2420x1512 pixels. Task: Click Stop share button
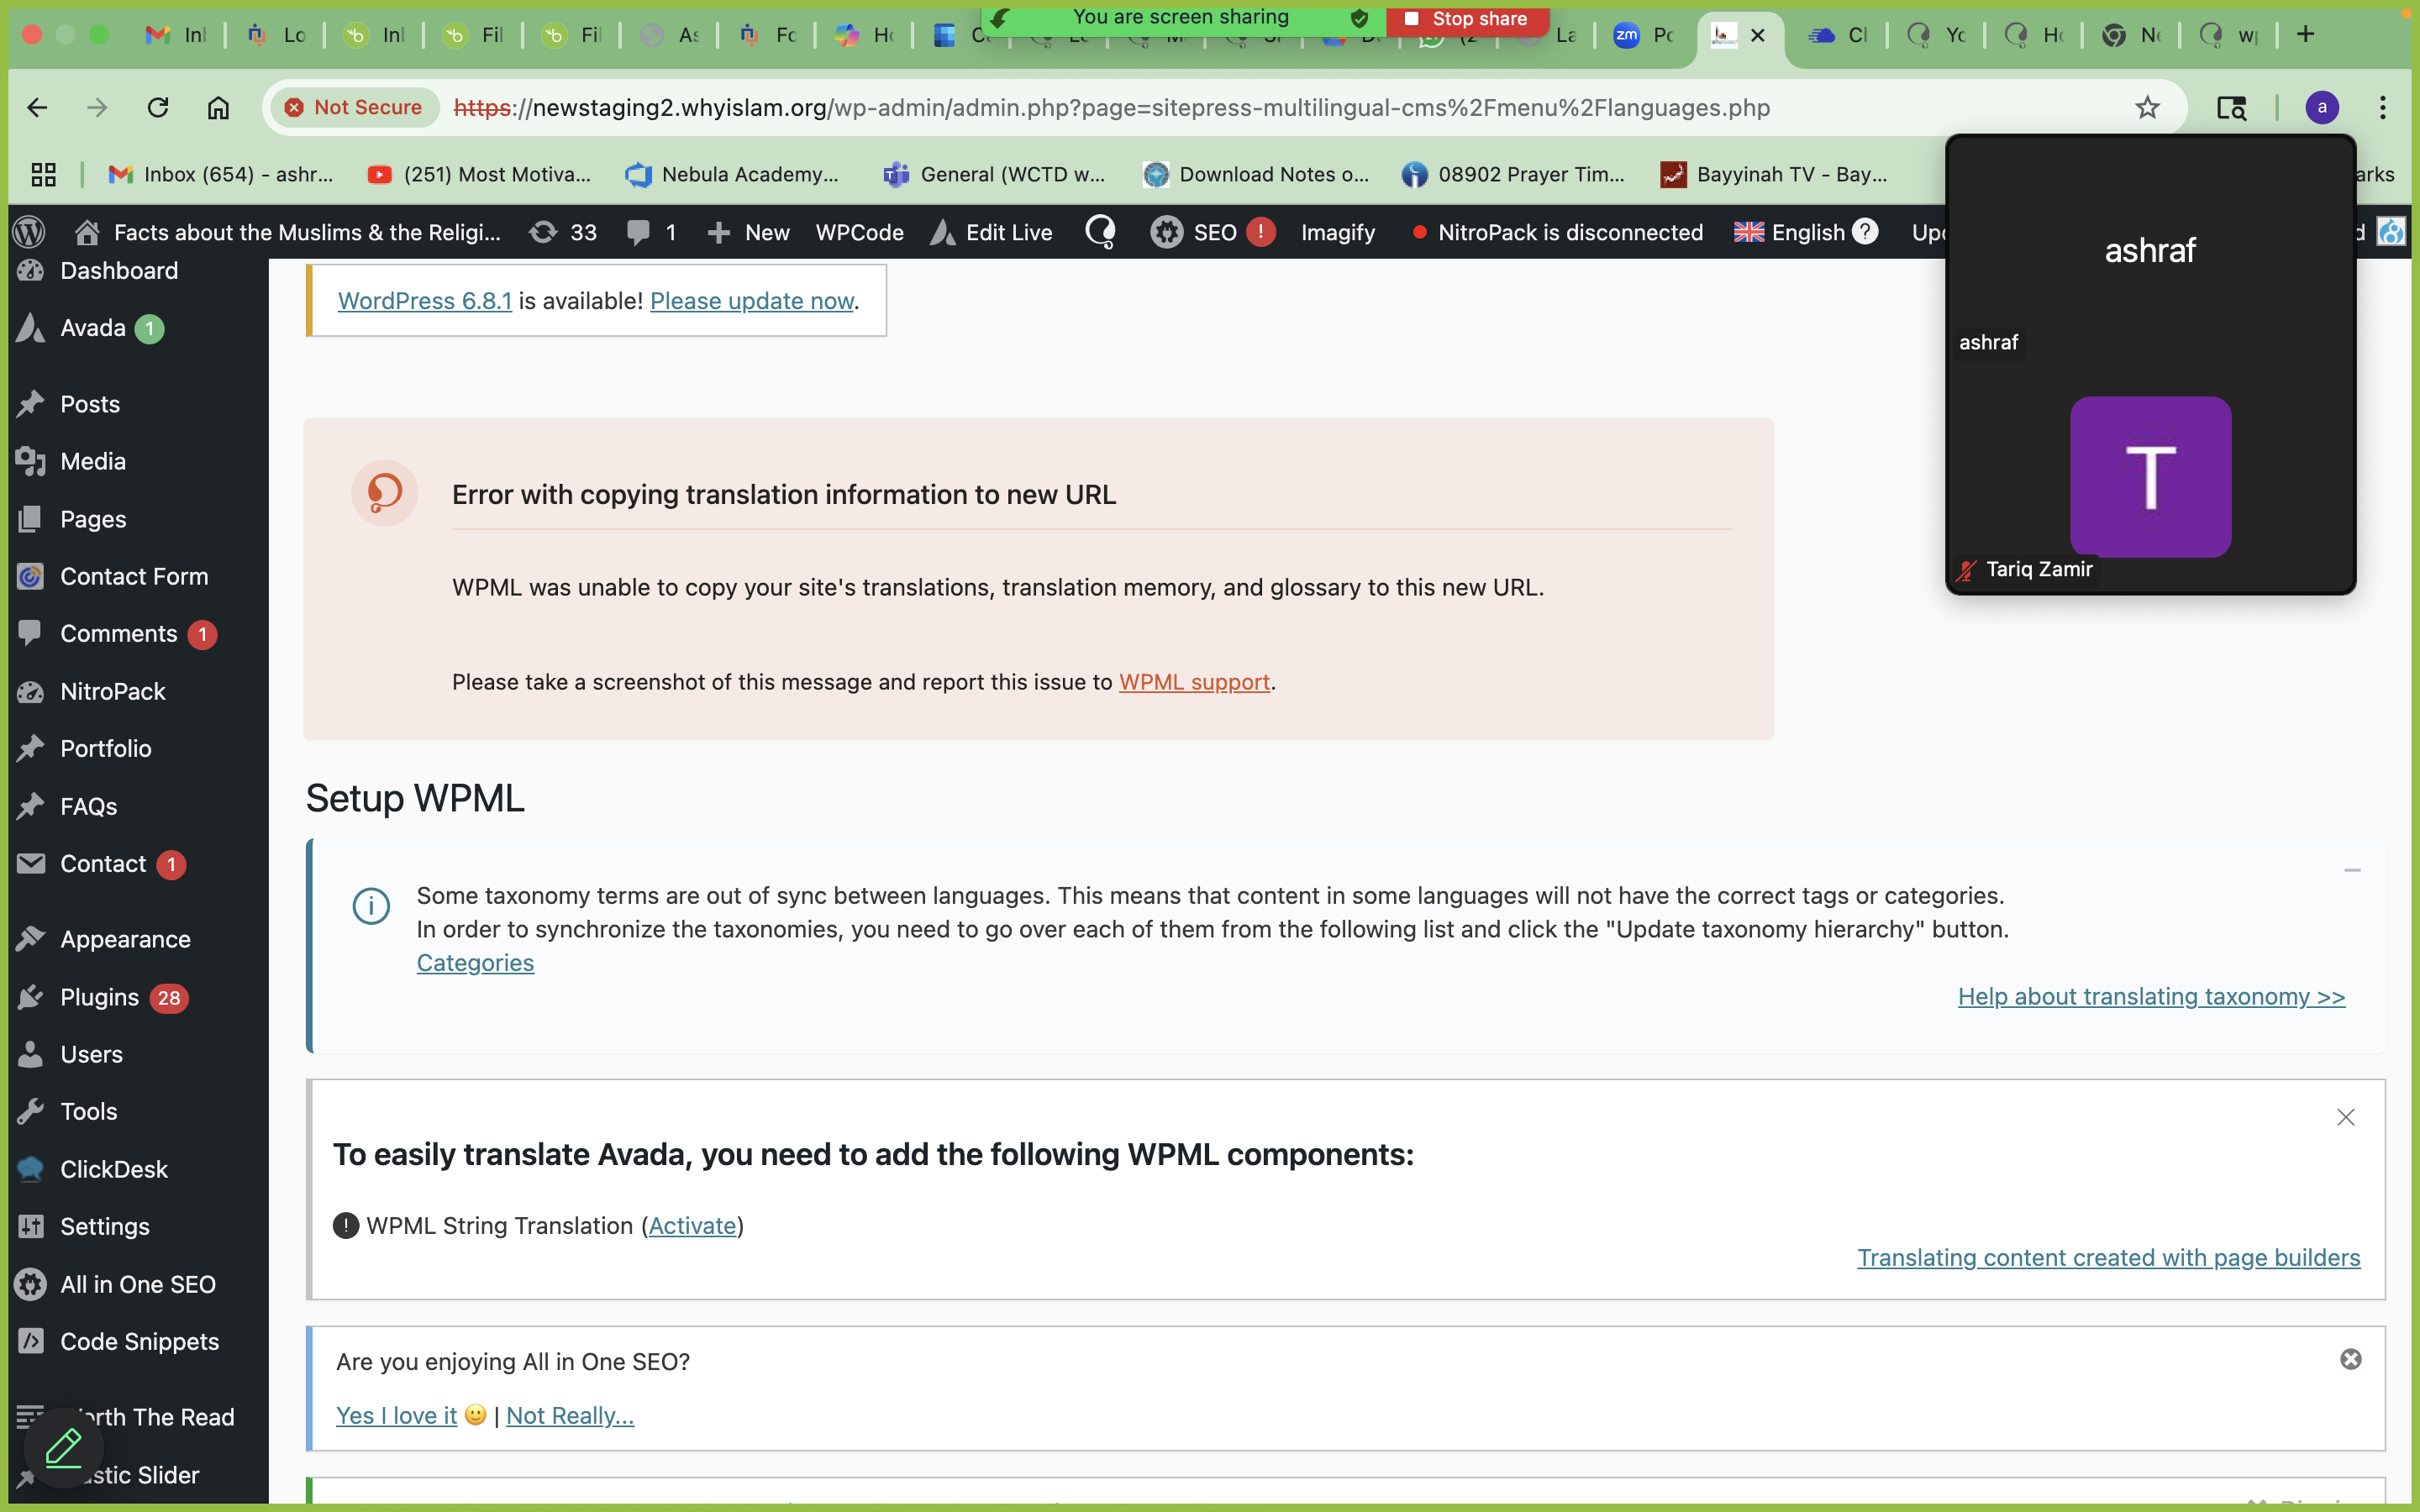[1466, 18]
